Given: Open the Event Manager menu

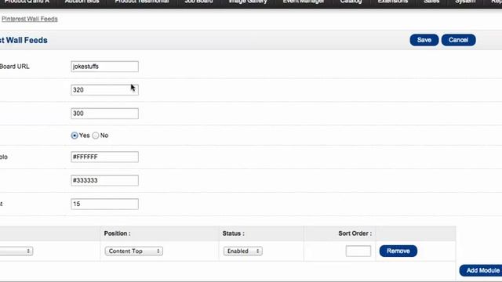Looking at the screenshot, I should coord(304,2).
